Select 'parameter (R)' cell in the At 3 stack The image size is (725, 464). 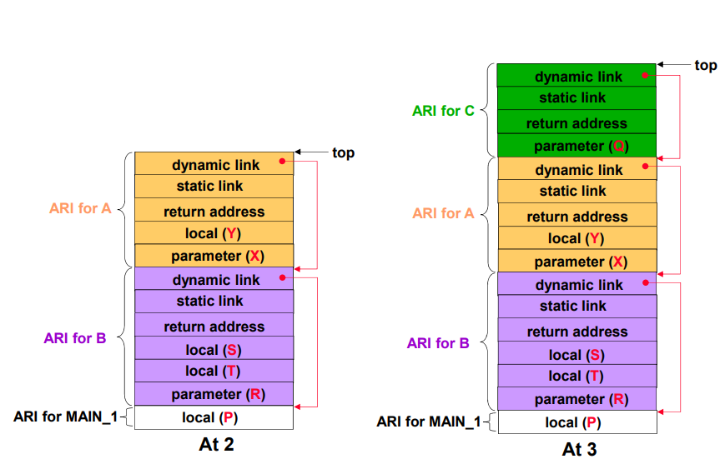tap(577, 399)
